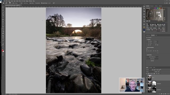Click the red foreground color swatch
The image size is (170, 95).
click(3, 50)
